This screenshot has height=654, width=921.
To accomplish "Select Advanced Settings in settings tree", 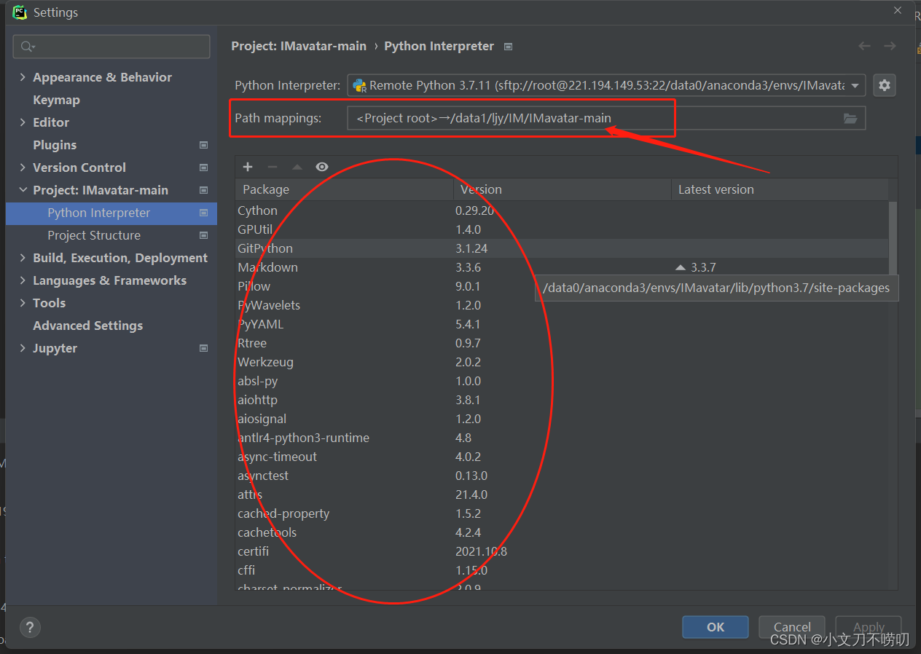I will point(87,326).
